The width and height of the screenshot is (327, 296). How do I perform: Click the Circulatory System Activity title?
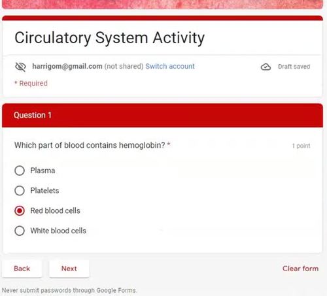click(110, 38)
